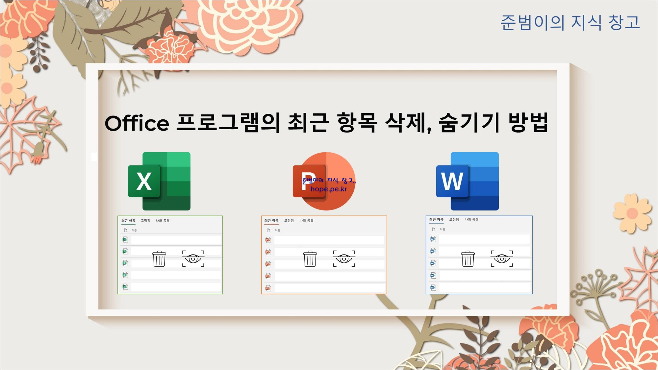This screenshot has width=658, height=370.
Task: Select 최근 항목 tab in Excel panel
Action: (x=128, y=221)
